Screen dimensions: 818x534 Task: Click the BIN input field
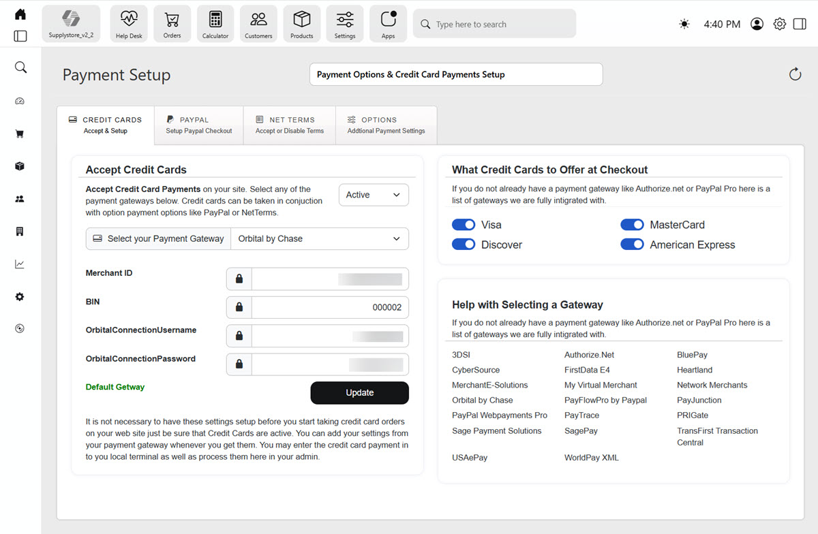click(x=330, y=307)
